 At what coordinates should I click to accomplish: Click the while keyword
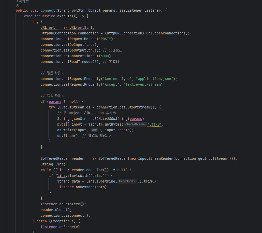46,170
